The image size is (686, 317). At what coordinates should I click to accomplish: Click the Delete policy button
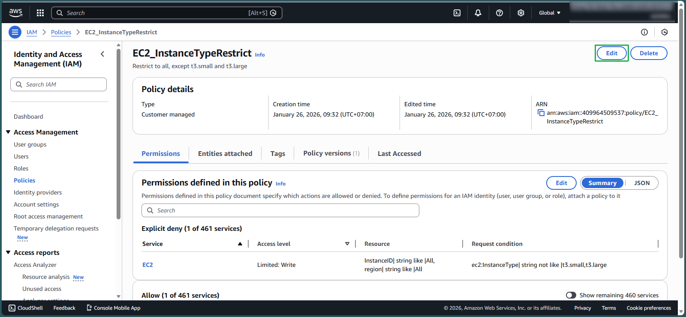pyautogui.click(x=648, y=53)
